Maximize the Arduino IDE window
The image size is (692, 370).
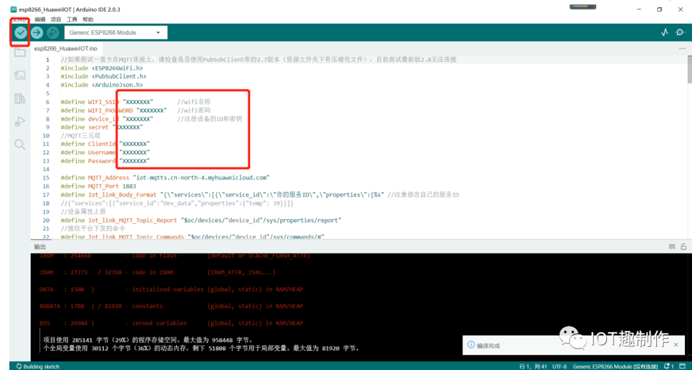click(x=660, y=9)
